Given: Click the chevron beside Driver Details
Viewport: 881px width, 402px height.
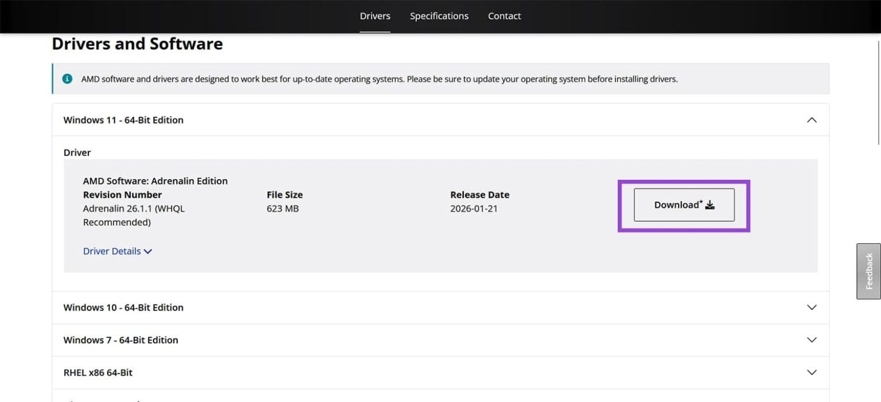Looking at the screenshot, I should [148, 251].
